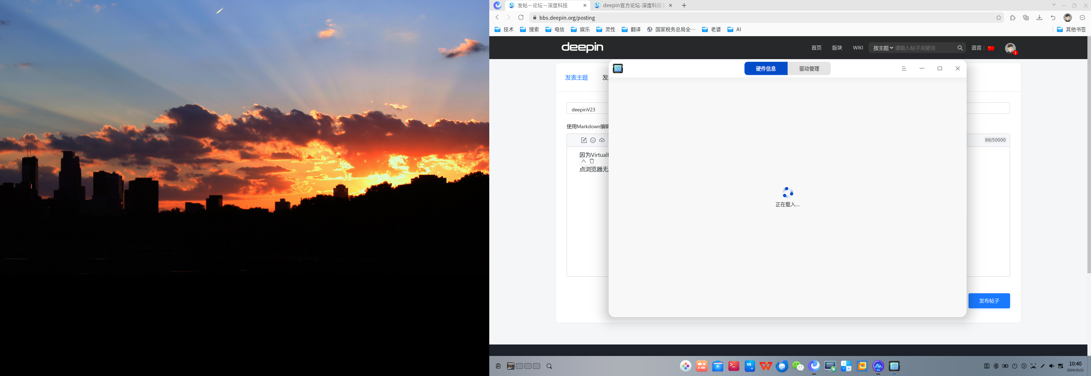Click the emoji smiley icon in the editor toolbar
This screenshot has width=1091, height=376.
tap(593, 140)
